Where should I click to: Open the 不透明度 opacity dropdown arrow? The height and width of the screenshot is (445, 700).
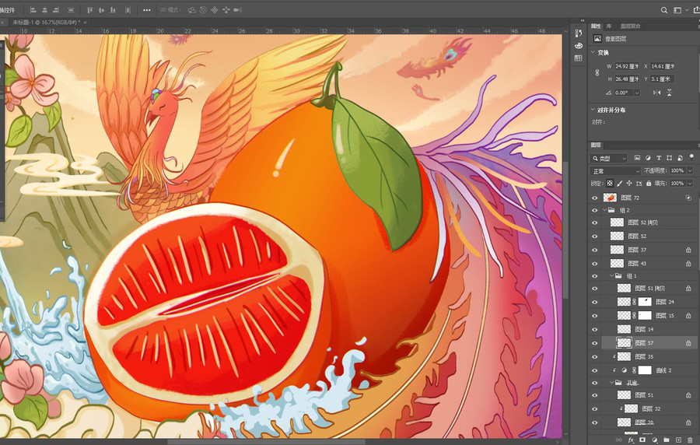pyautogui.click(x=690, y=170)
